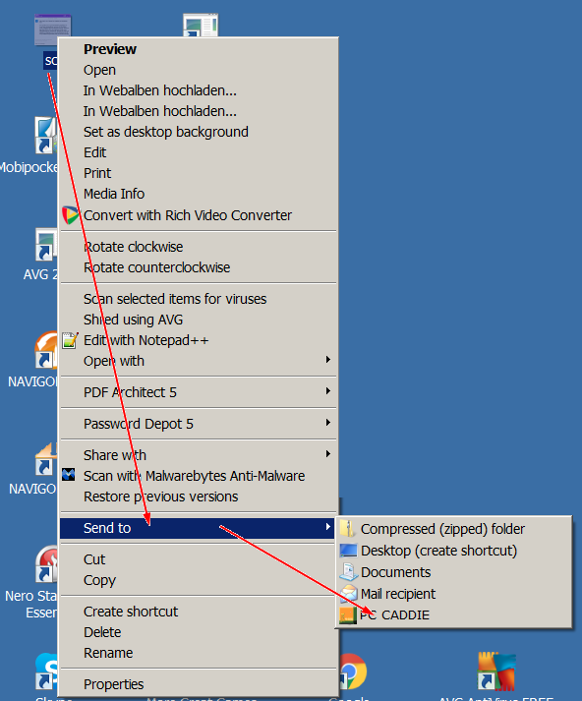Choose Set as desktop background
The height and width of the screenshot is (701, 582).
(166, 132)
